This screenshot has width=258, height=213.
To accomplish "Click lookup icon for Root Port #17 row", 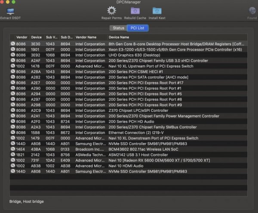I will click(x=13, y=83).
